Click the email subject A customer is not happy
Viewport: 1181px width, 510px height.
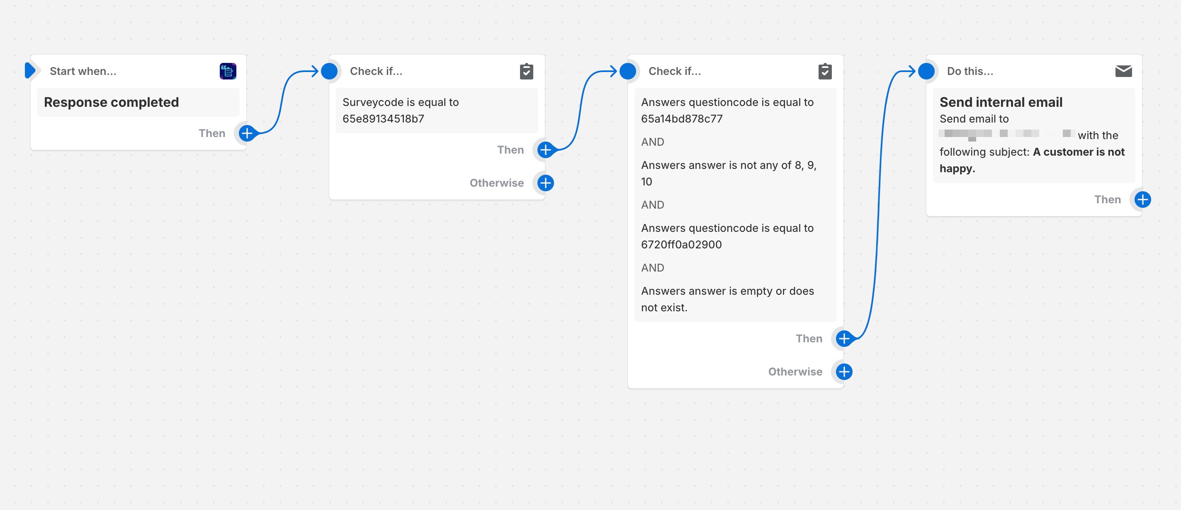pyautogui.click(x=1032, y=160)
